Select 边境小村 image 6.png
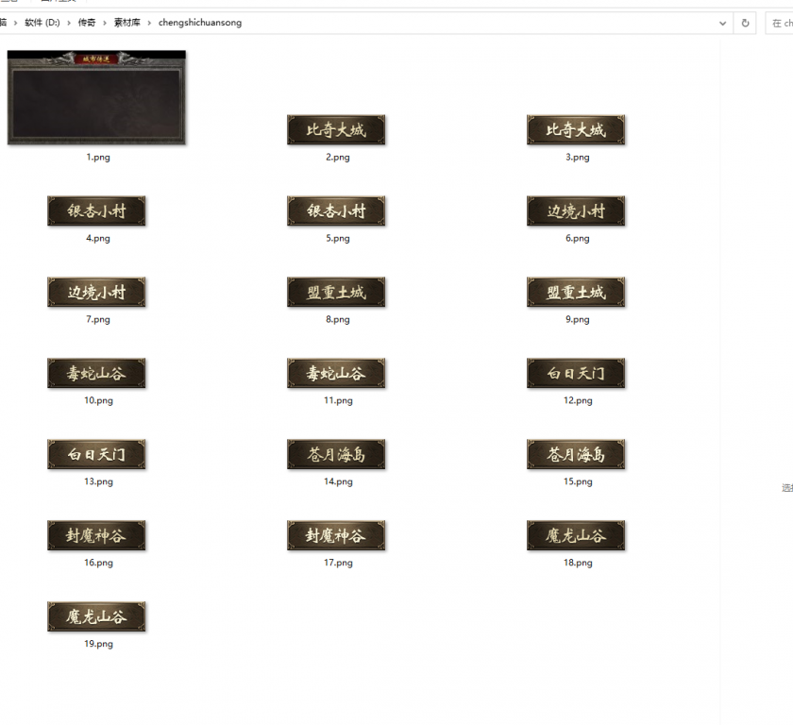Image resolution: width=793 pixels, height=725 pixels. coord(576,211)
